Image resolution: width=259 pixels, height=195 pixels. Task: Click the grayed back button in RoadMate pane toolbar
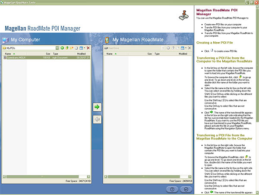pyautogui.click(x=168, y=48)
